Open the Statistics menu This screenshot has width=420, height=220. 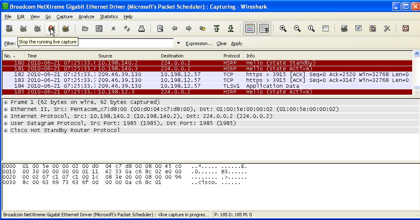coord(109,17)
